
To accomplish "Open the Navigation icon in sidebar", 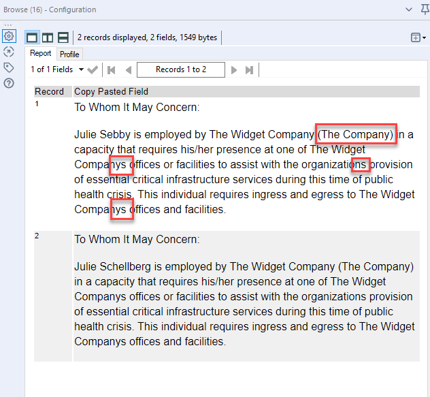I will tap(9, 52).
